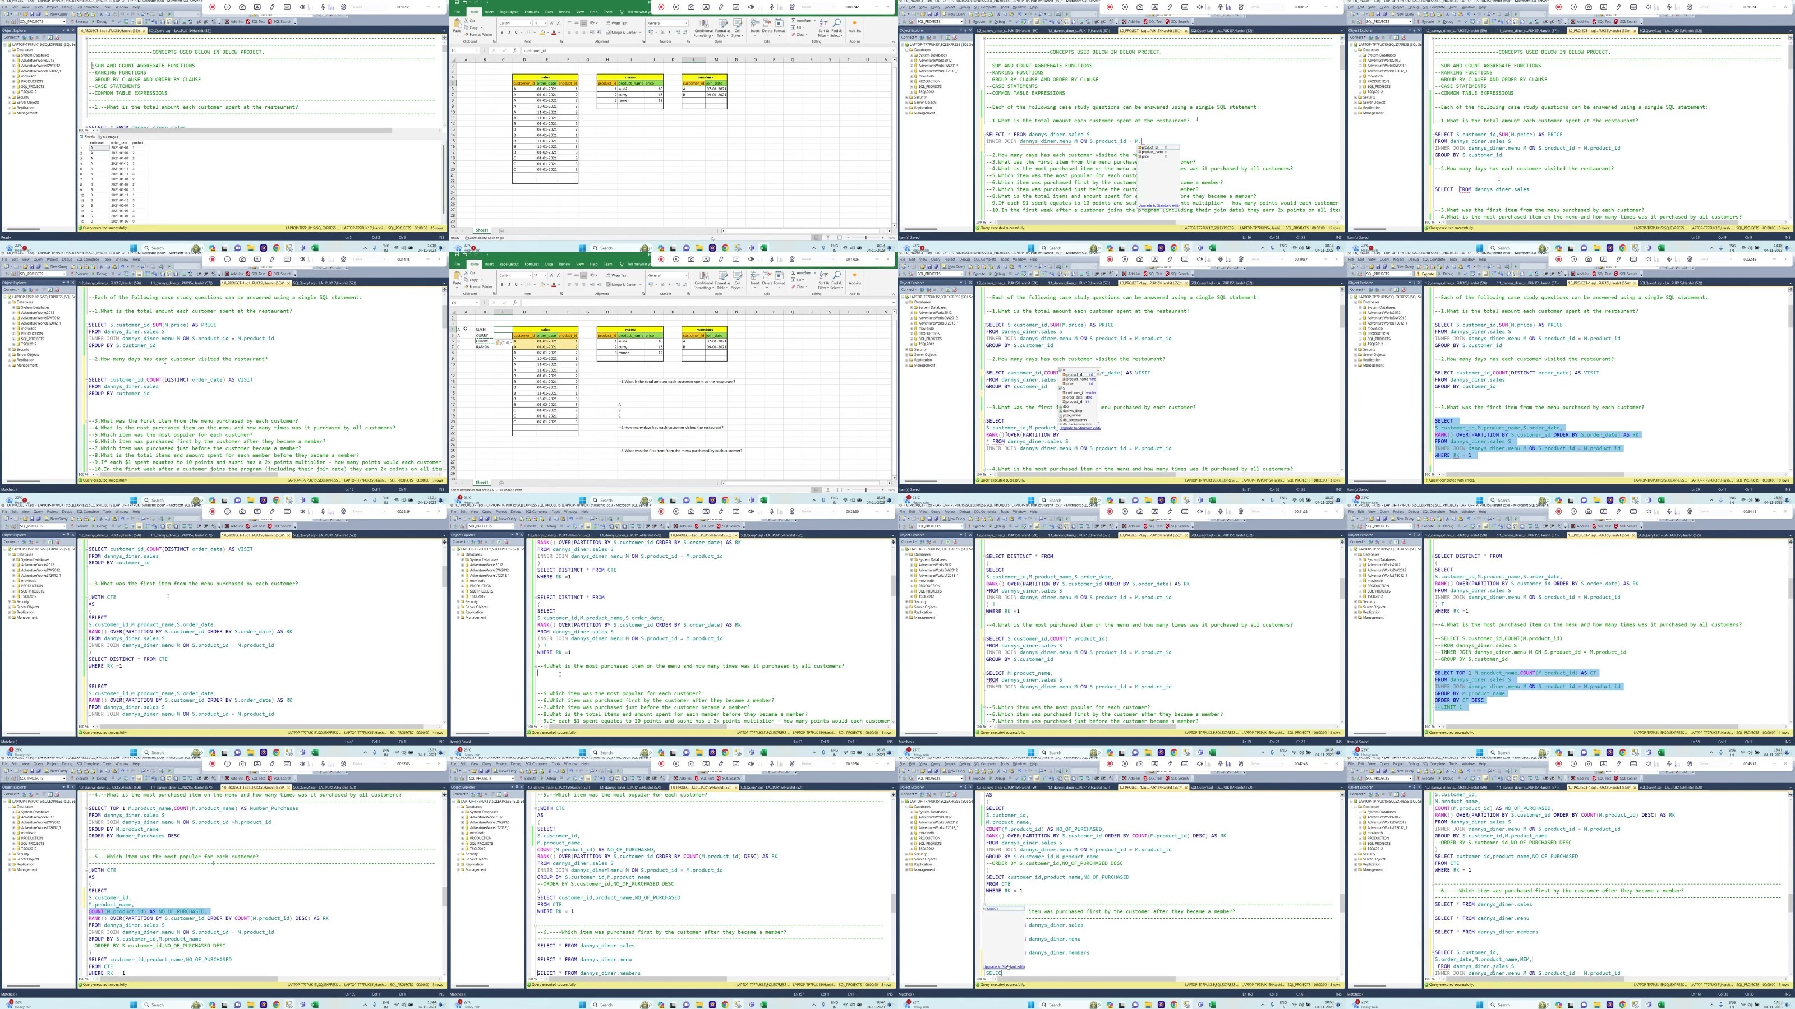Switch to Page Layout view button, 00:17:06 frame
This screenshot has height=1009, width=1795.
coord(828,489)
